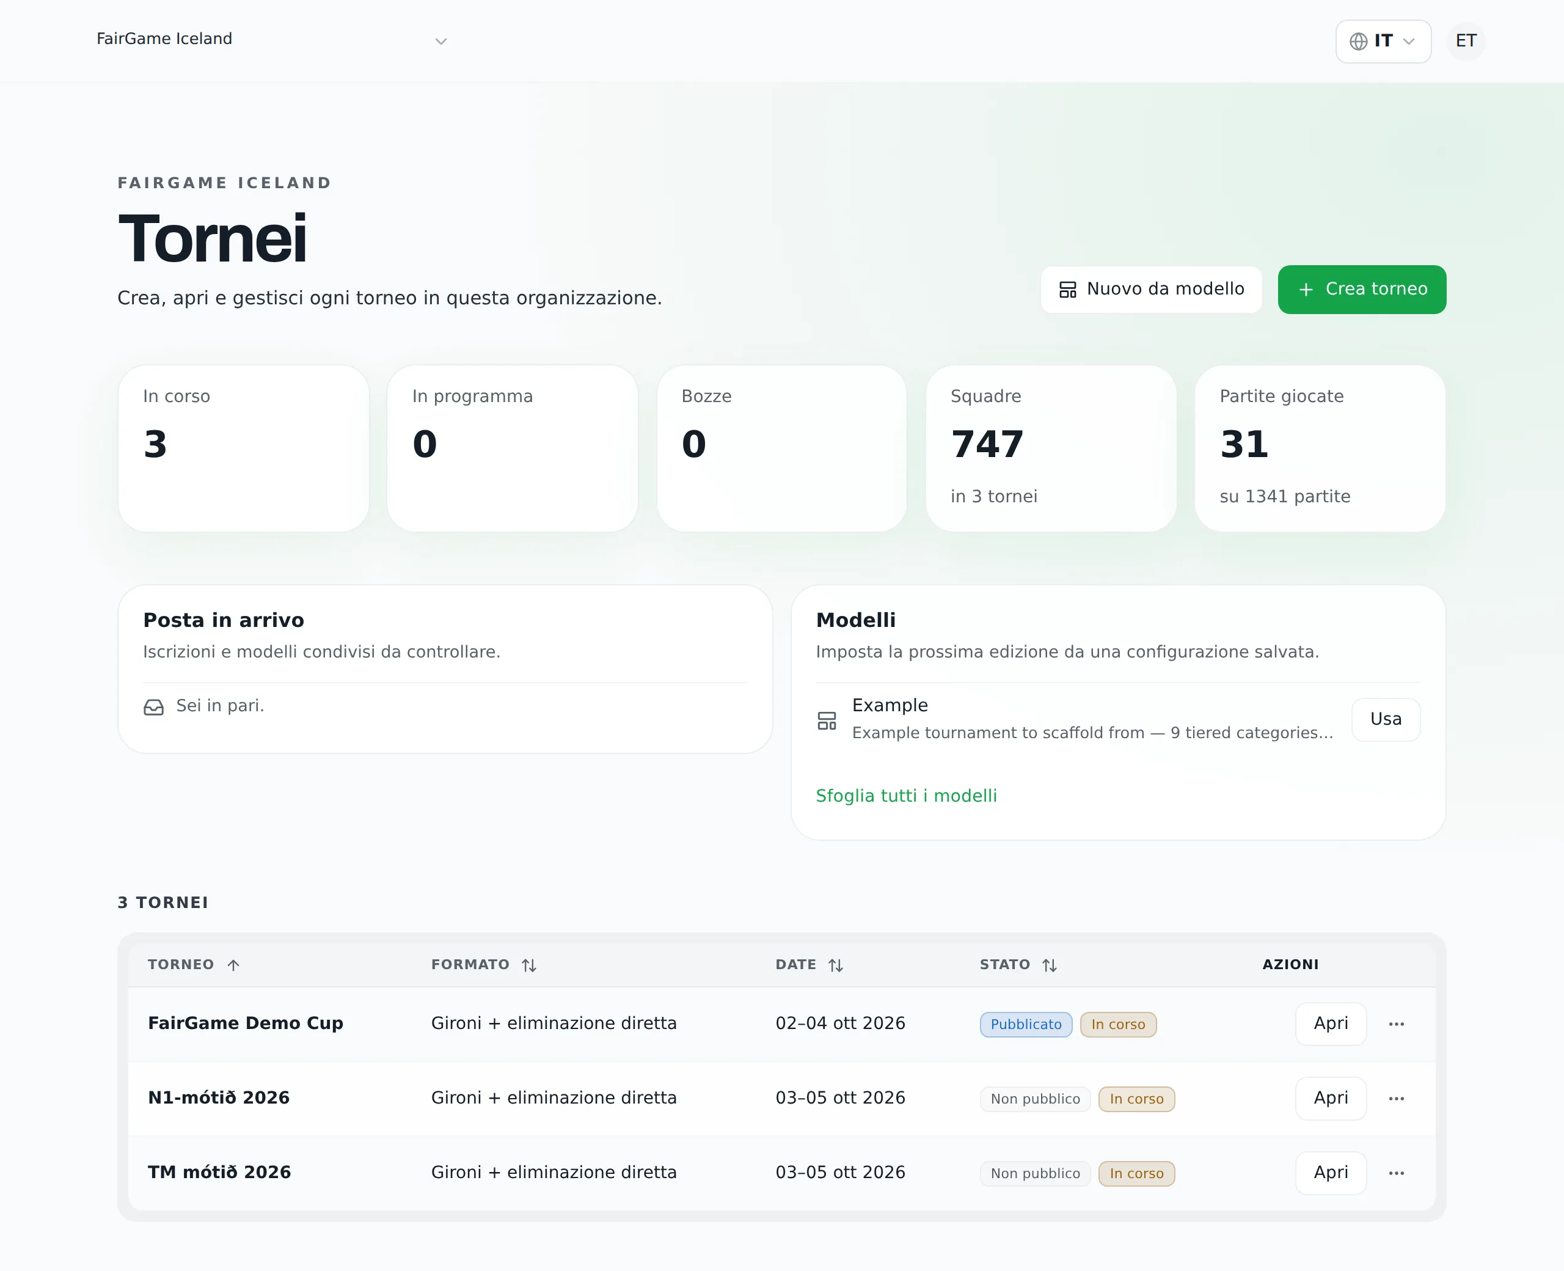Click date 02–04 ott 2026
Viewport: 1564px width, 1271px height.
tap(840, 1023)
